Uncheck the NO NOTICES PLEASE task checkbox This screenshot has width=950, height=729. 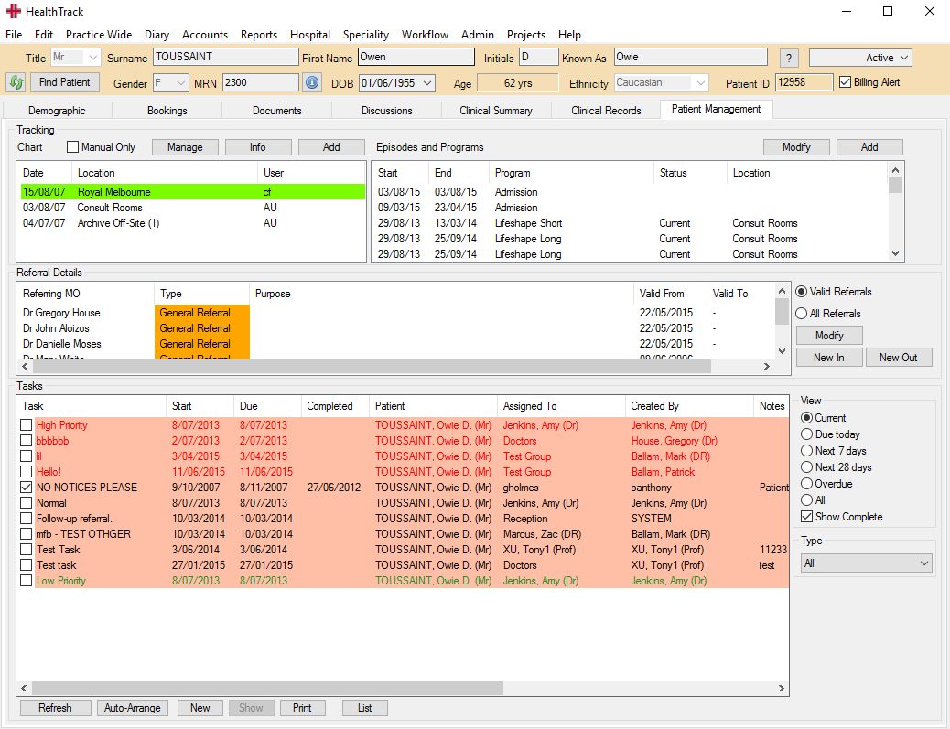26,487
